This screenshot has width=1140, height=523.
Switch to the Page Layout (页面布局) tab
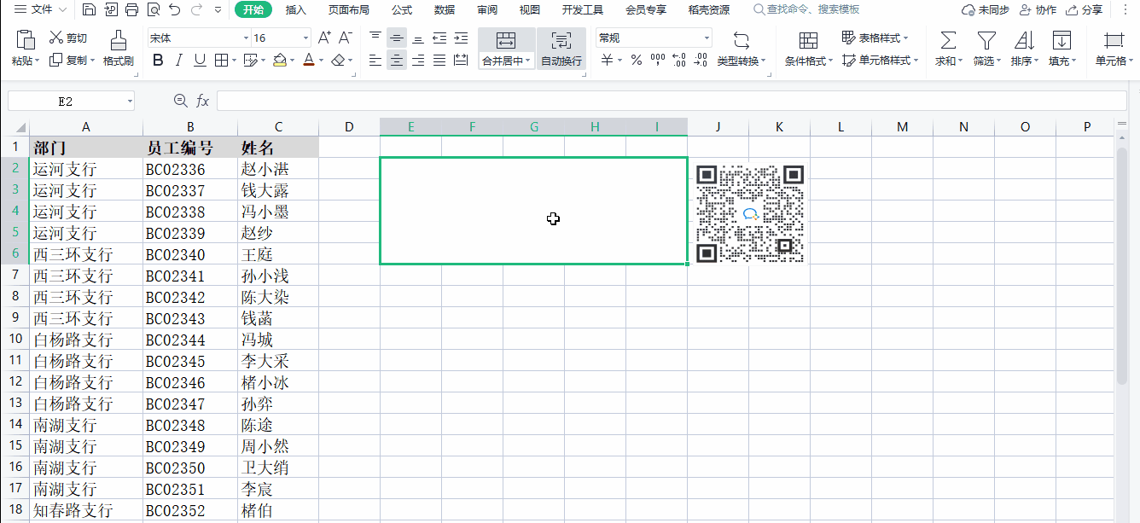pyautogui.click(x=349, y=10)
